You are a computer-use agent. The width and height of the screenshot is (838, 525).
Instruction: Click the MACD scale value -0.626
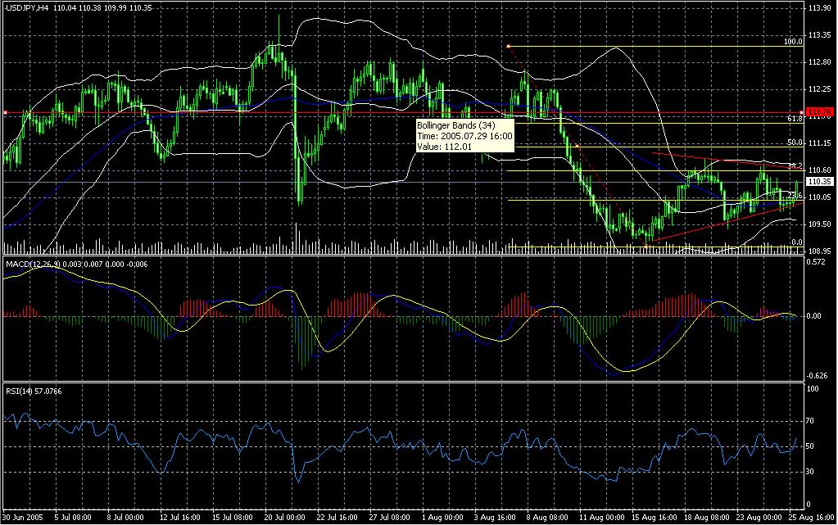pos(817,376)
